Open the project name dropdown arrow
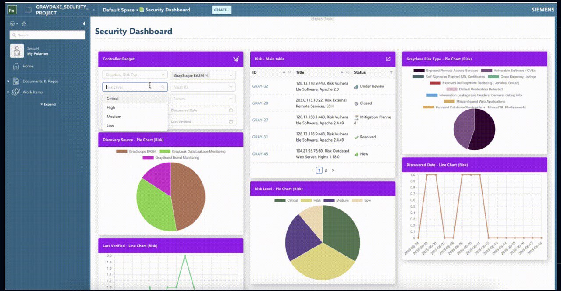The height and width of the screenshot is (291, 561). [94, 10]
